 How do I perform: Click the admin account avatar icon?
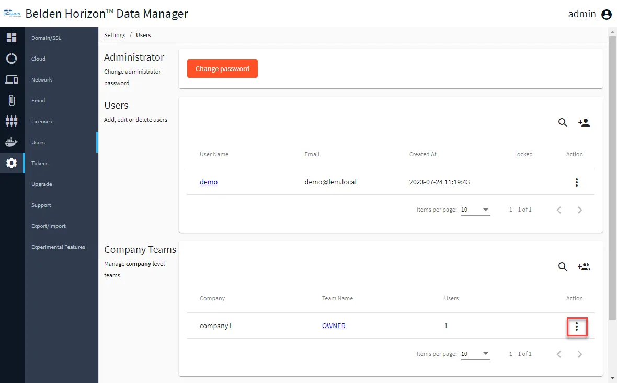pos(607,14)
